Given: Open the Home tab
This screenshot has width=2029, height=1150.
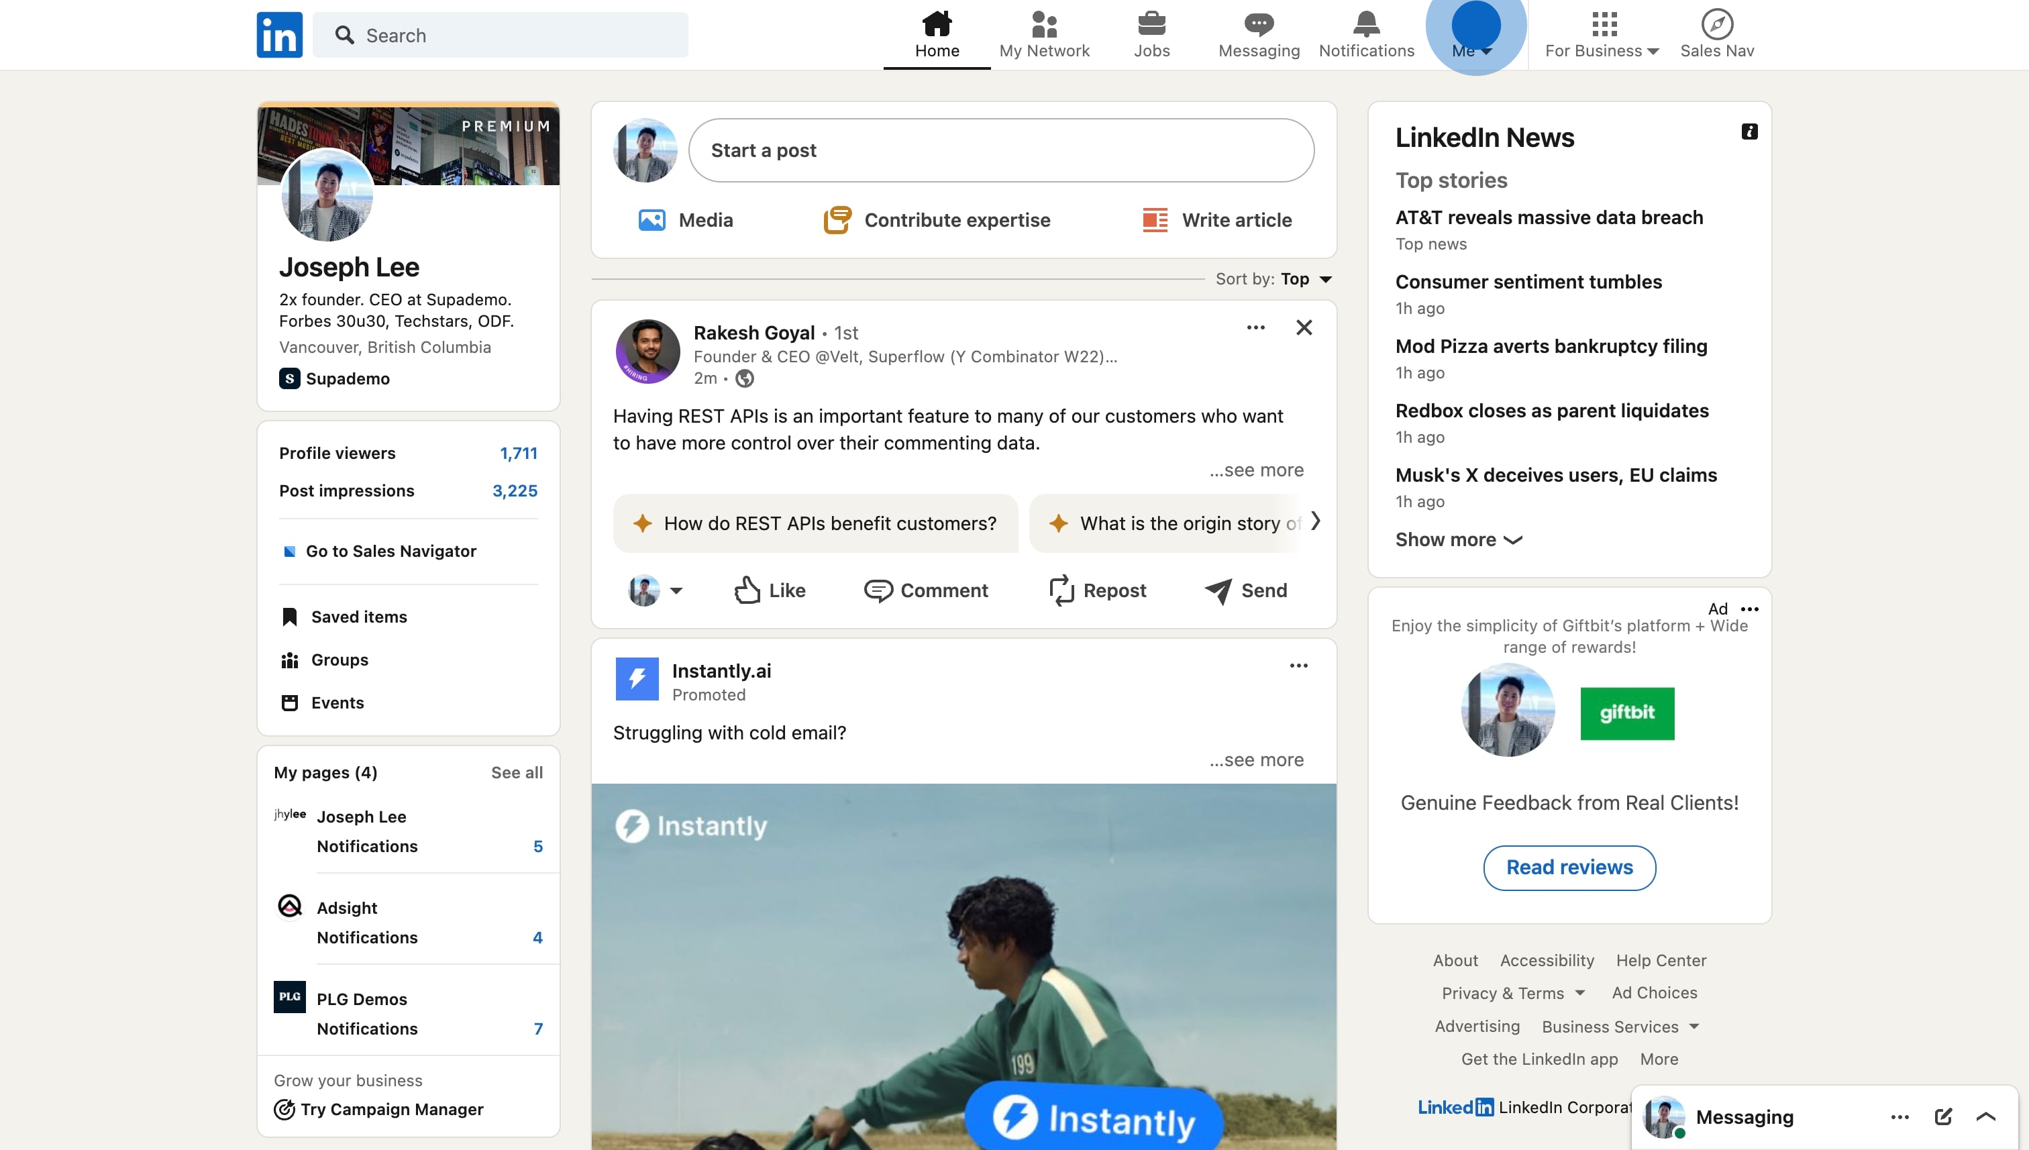Looking at the screenshot, I should tap(937, 35).
